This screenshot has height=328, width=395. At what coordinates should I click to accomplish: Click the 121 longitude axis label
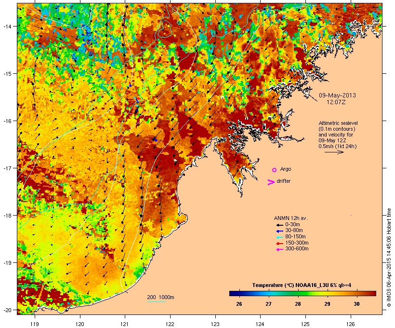[x=125, y=324]
